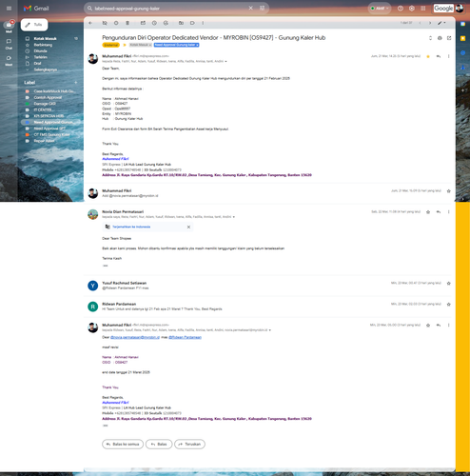The image size is (470, 476).
Task: Open the Move to folder icon
Action: pyautogui.click(x=181, y=23)
